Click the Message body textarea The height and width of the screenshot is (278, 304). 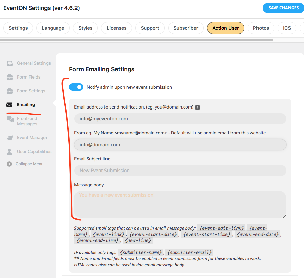[180, 205]
